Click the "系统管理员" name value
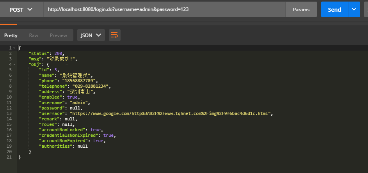This screenshot has width=368, height=173. [x=75, y=75]
